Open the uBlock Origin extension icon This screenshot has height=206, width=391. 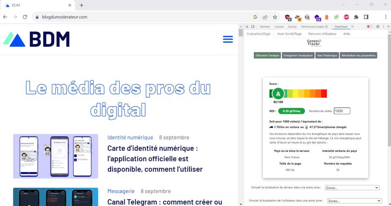click(288, 17)
